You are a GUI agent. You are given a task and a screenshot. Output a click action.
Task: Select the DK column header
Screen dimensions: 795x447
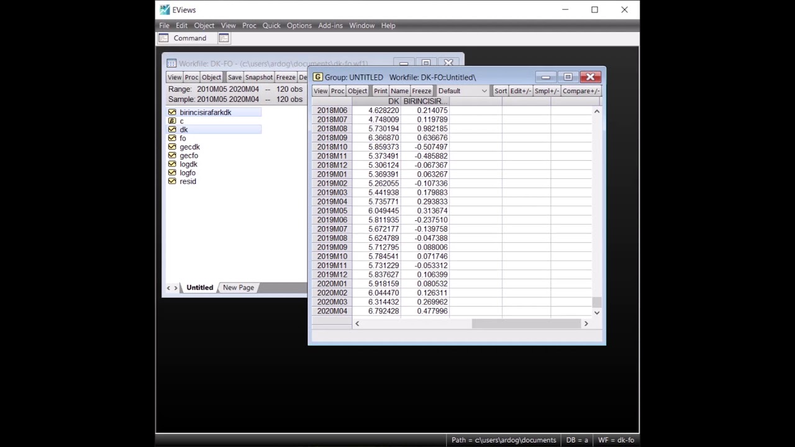pos(376,101)
